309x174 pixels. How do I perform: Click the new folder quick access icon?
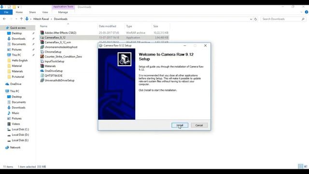(14, 7)
